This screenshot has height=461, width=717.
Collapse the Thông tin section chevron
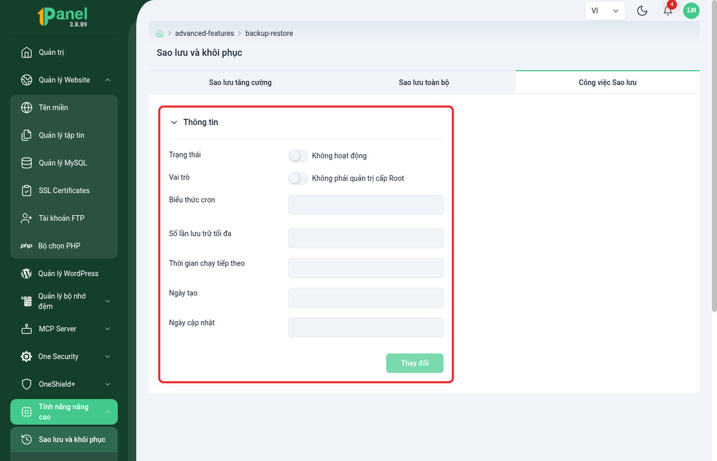[x=174, y=122]
